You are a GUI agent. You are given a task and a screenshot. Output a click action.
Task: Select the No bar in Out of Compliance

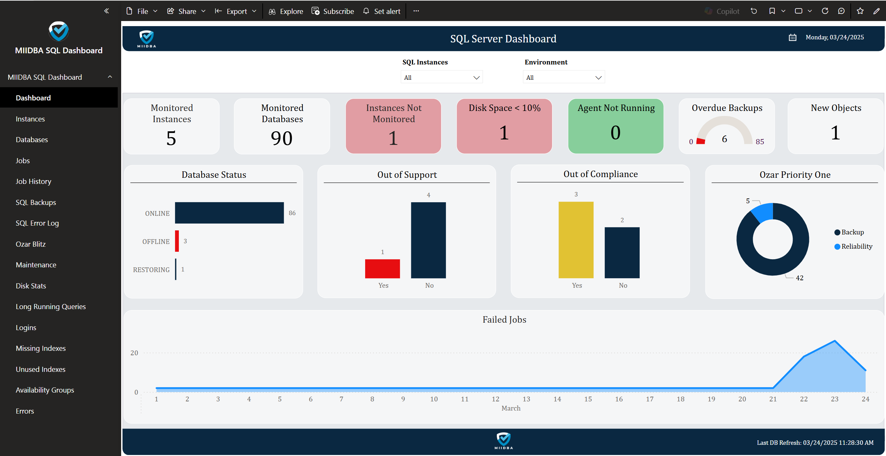tap(622, 253)
